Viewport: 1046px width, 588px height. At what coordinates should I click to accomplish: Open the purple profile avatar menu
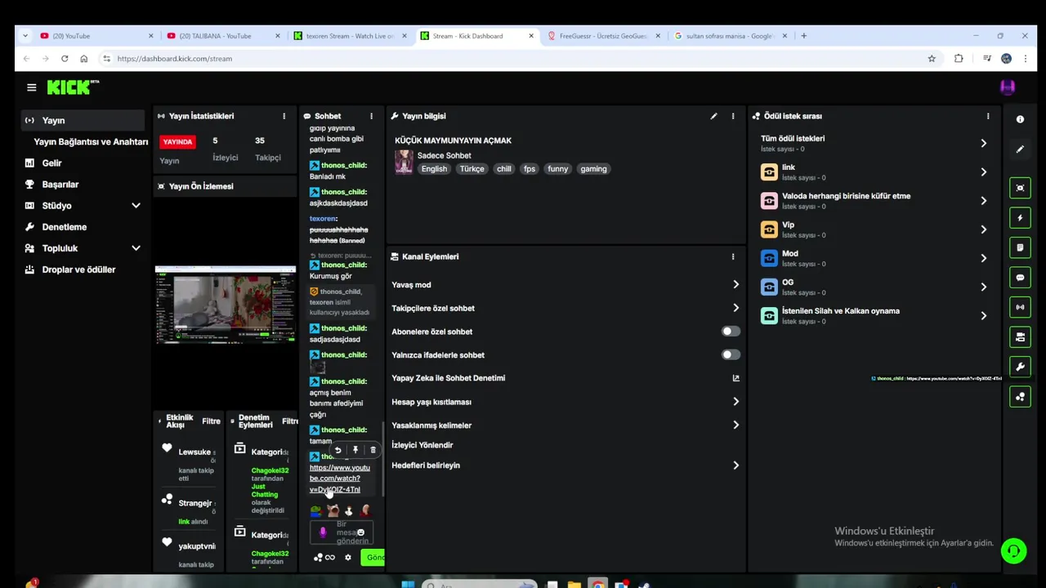[x=1008, y=87]
